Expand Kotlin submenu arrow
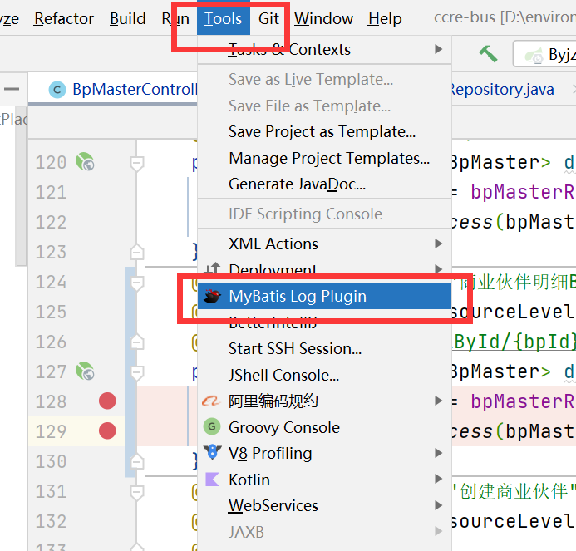Image resolution: width=576 pixels, height=551 pixels. tap(438, 479)
